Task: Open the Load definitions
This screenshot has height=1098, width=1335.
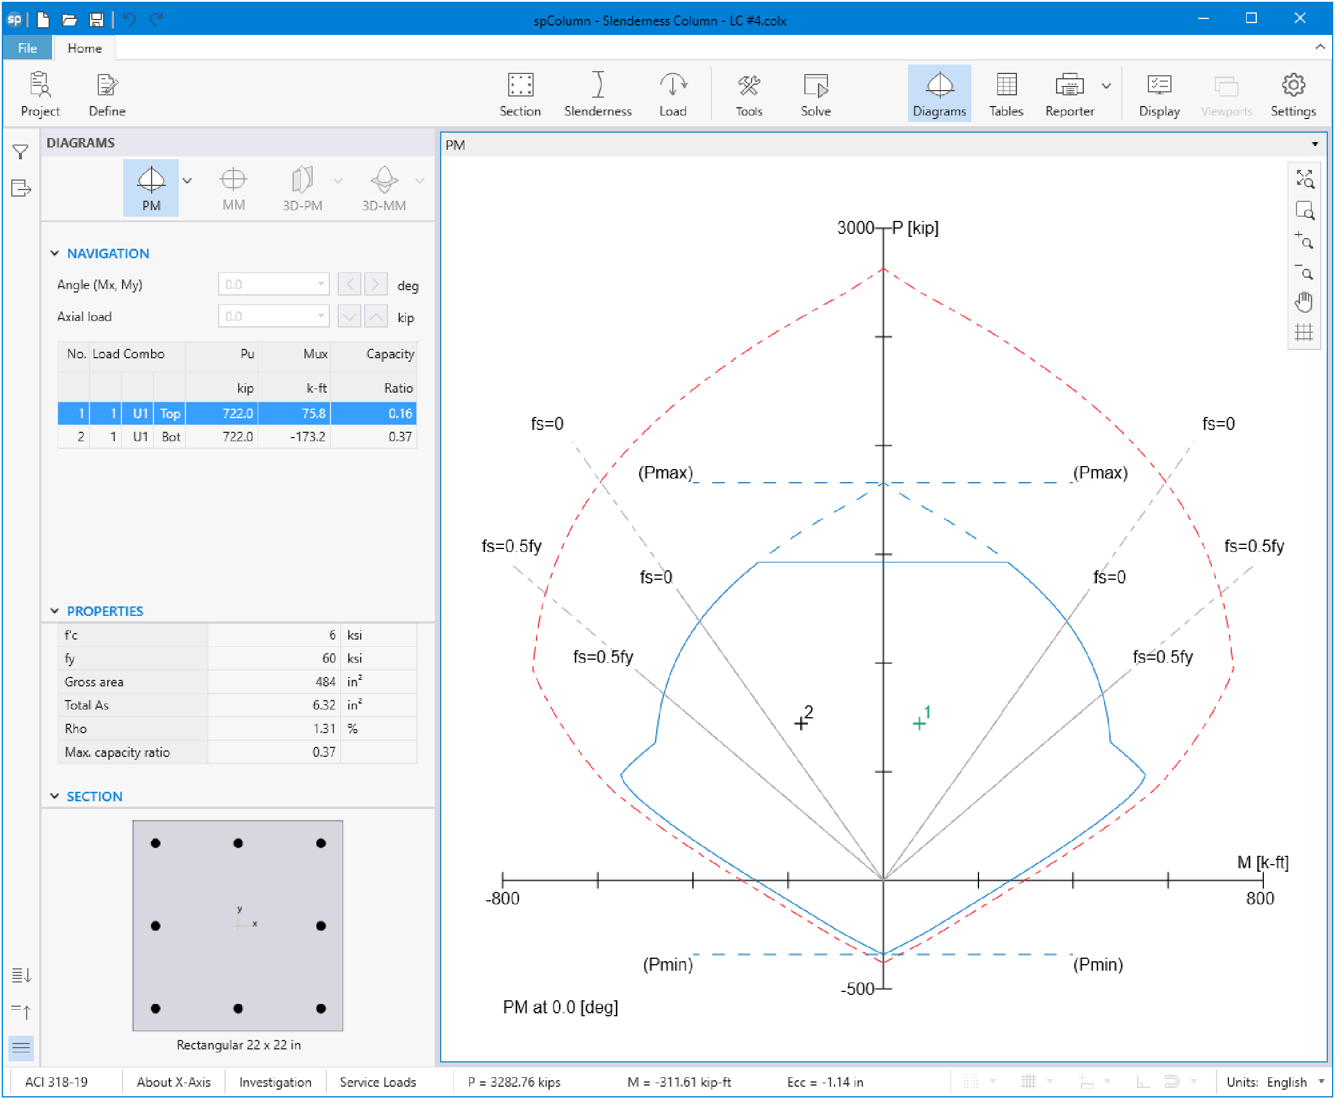Action: (x=673, y=94)
